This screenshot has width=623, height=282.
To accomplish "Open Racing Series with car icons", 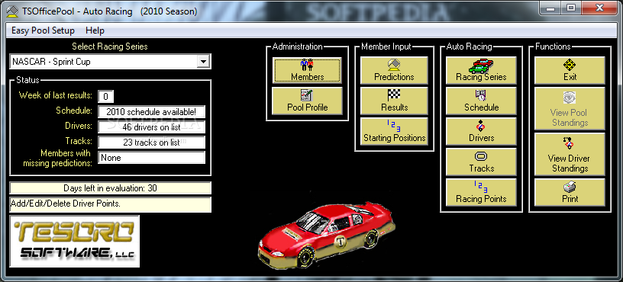I will [x=481, y=70].
